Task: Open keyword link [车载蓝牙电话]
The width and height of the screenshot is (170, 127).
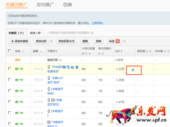Action: coord(55,91)
